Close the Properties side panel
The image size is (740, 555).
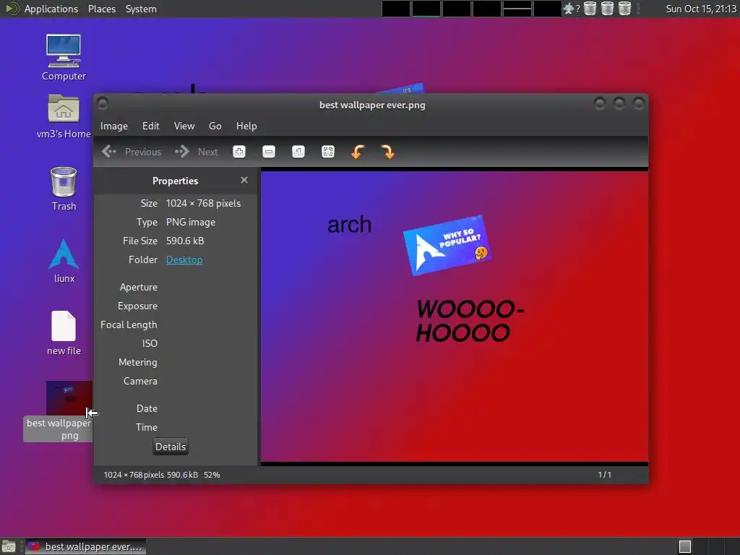point(244,180)
